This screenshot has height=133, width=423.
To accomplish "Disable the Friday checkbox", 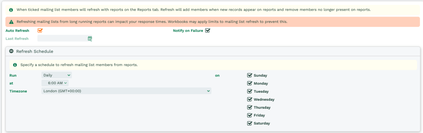I will pyautogui.click(x=250, y=115).
